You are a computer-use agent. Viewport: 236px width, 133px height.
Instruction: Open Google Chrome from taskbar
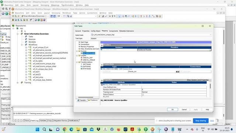pyautogui.click(x=65, y=129)
